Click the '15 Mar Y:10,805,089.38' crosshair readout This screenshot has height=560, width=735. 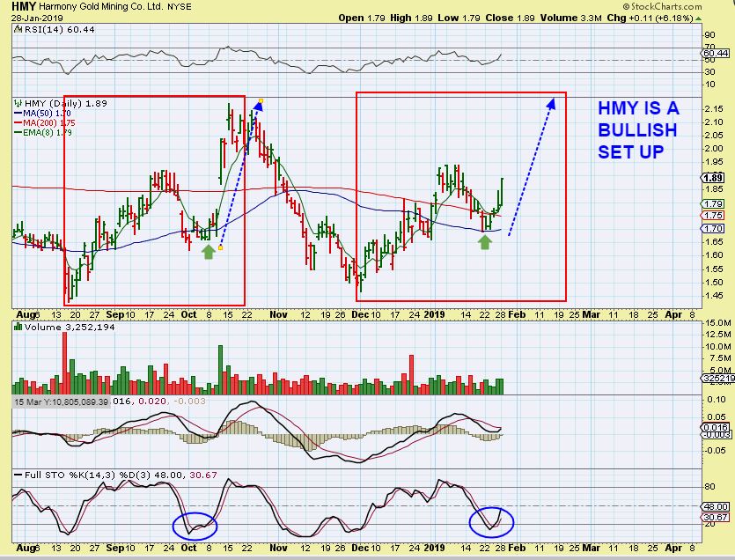pos(61,402)
